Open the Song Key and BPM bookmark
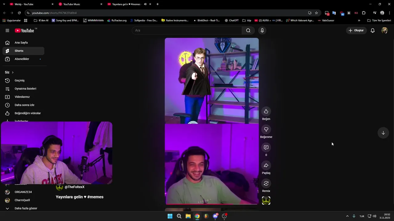This screenshot has height=221, width=394. click(65, 21)
